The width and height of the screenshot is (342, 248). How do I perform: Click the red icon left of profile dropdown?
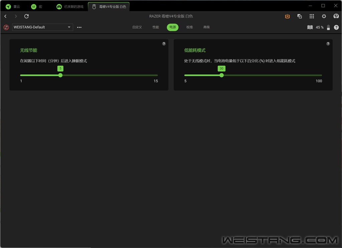[6, 27]
